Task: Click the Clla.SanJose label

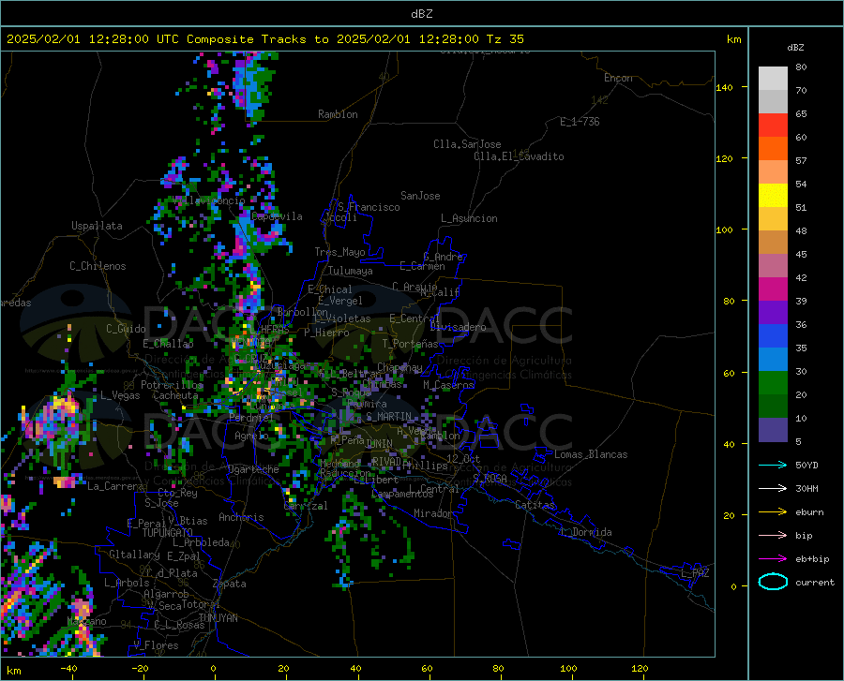Action: [467, 144]
